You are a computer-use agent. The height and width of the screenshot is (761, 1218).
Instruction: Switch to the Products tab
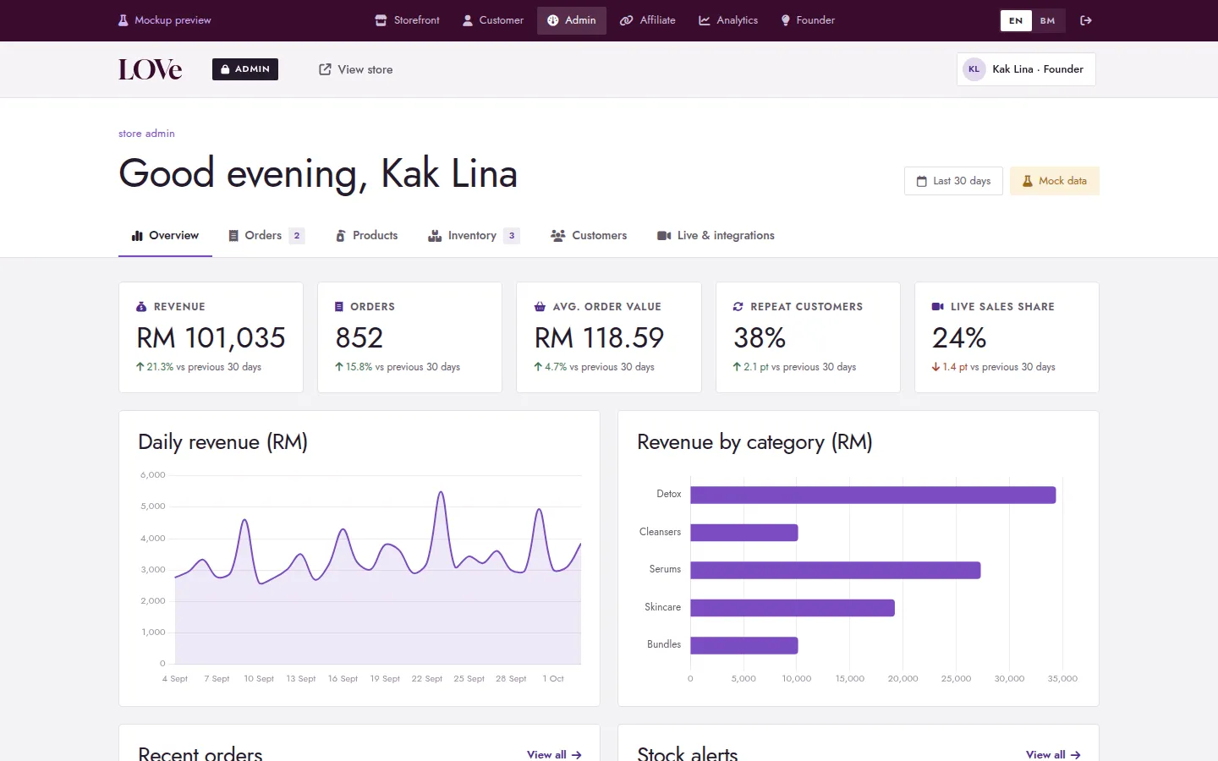coord(366,236)
